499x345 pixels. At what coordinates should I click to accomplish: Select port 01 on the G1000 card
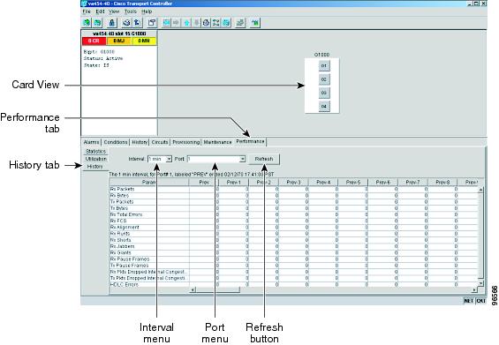click(x=324, y=66)
